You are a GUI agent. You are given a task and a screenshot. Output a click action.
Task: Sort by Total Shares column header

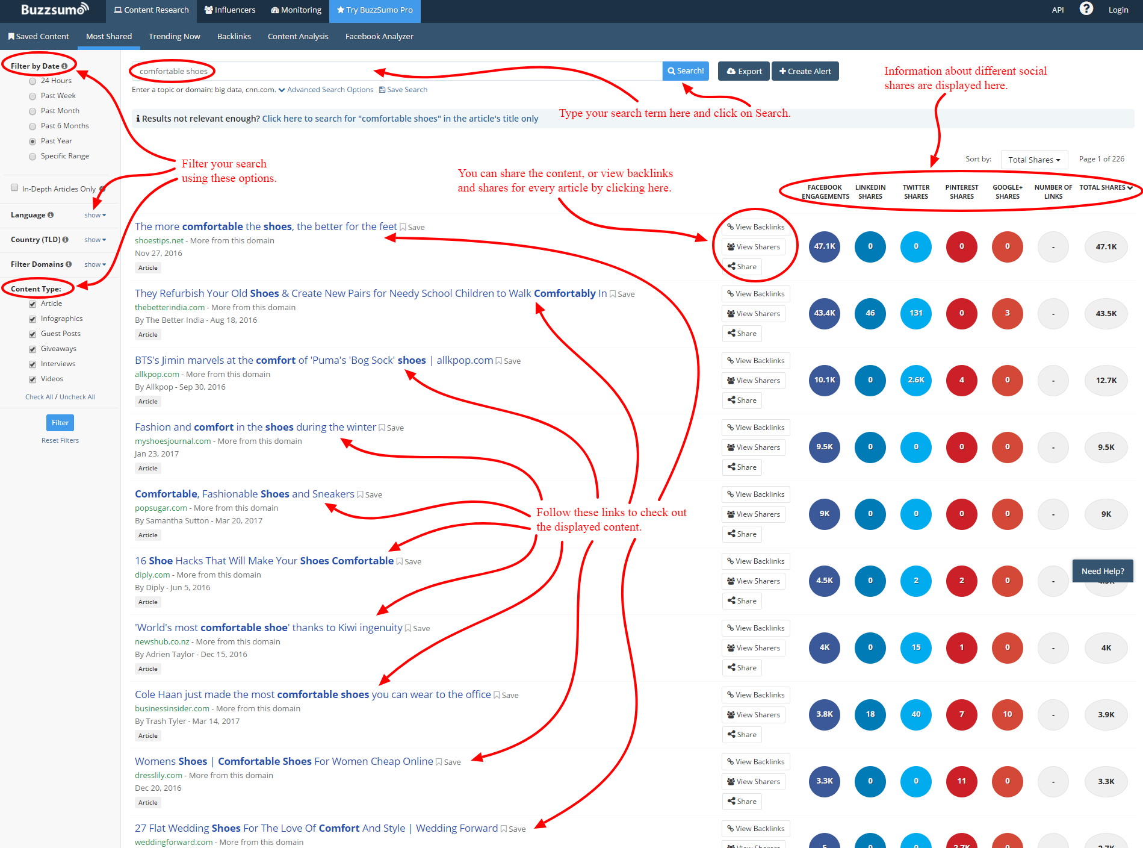click(1106, 187)
